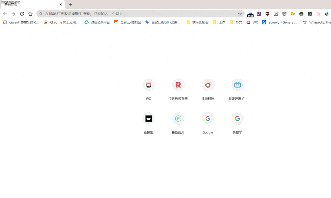
Task: Open the 蓝奏云-控制台 bookmark
Action: [127, 22]
